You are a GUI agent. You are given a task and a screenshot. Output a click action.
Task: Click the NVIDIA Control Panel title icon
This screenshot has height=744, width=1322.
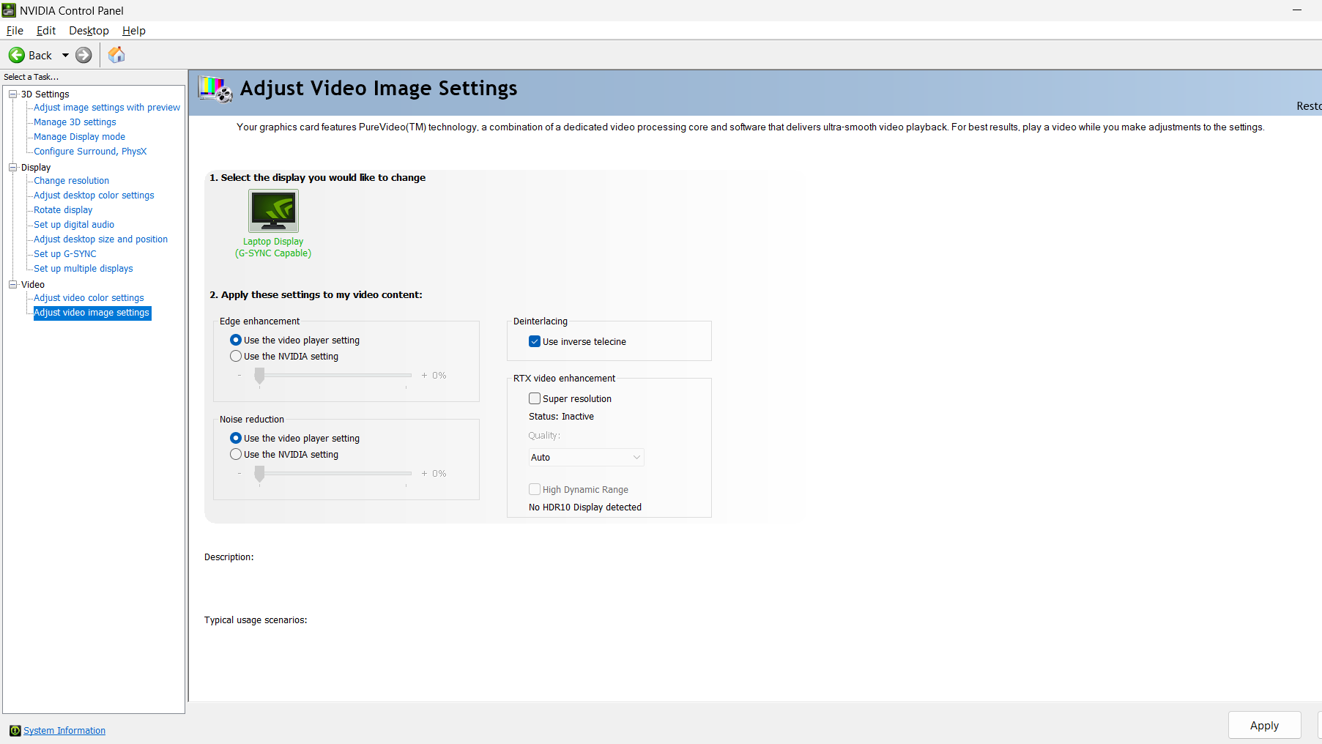pos(9,10)
